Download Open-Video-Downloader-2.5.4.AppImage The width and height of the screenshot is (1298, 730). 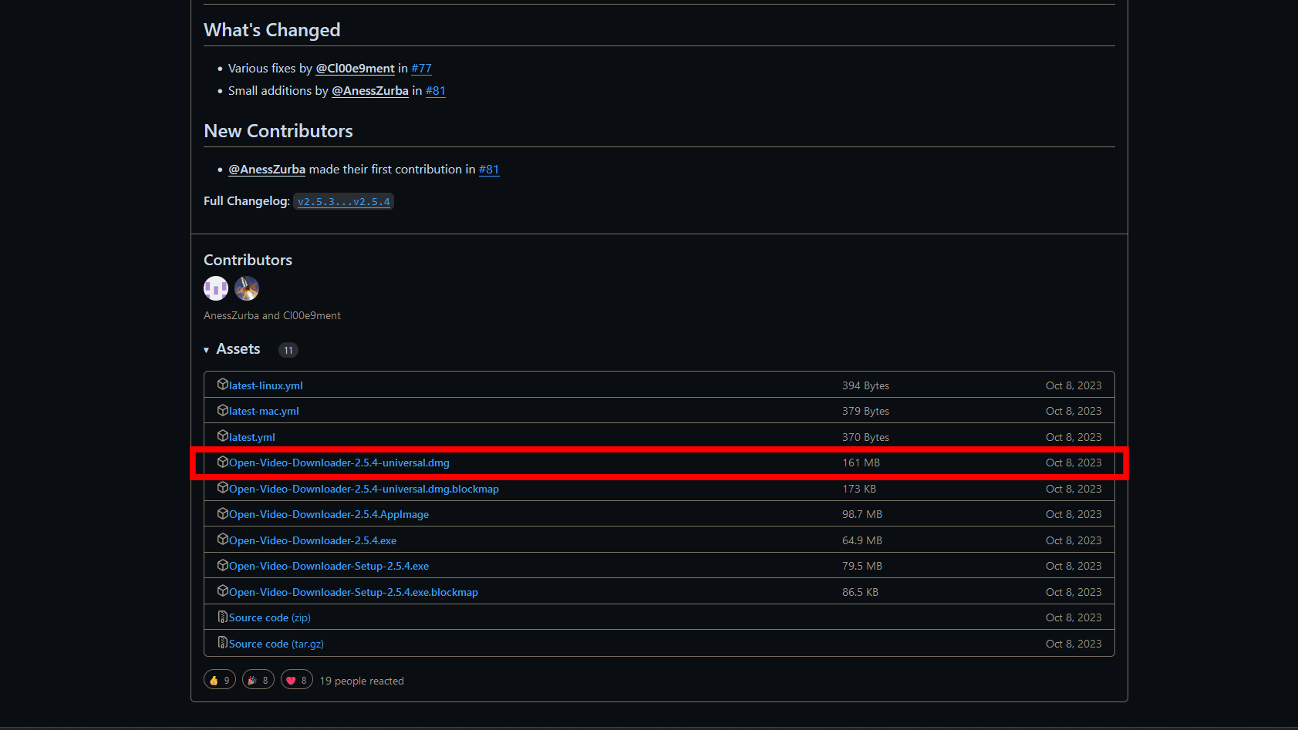click(x=329, y=514)
